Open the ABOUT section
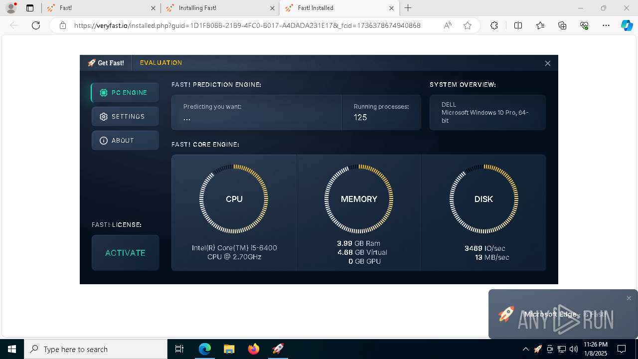The image size is (638, 359). point(125,141)
